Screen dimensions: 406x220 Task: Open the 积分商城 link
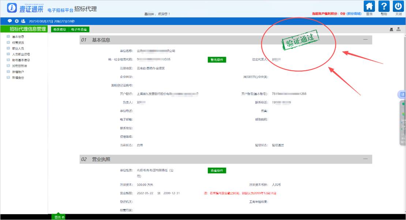click(354, 14)
